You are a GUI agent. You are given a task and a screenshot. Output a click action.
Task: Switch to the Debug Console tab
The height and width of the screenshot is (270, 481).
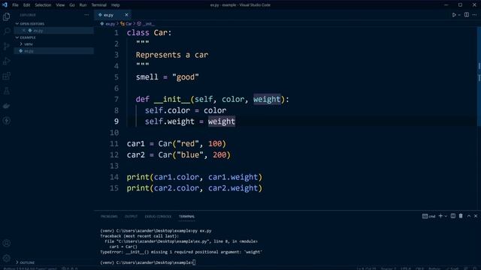pos(158,217)
